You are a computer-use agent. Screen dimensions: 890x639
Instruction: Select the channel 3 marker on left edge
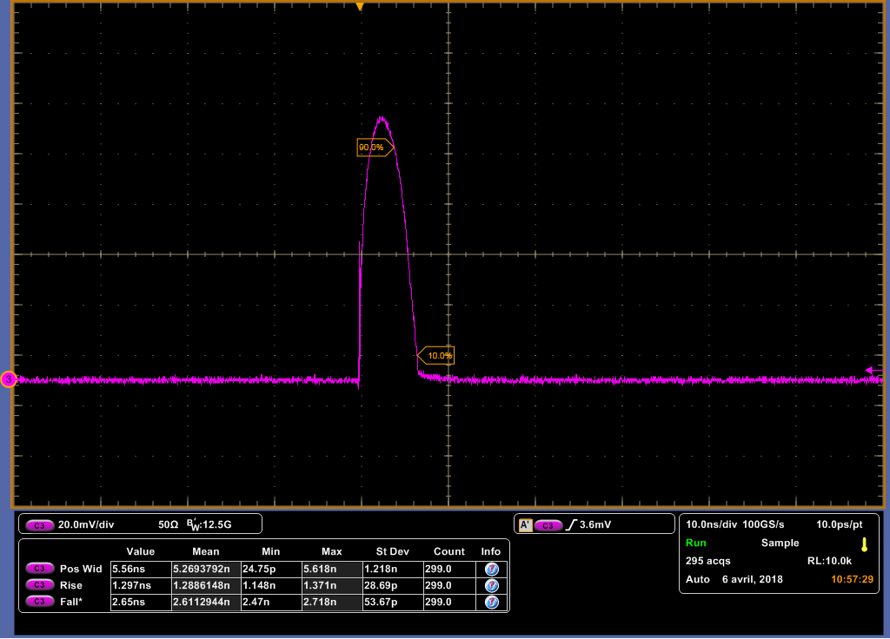click(x=7, y=379)
